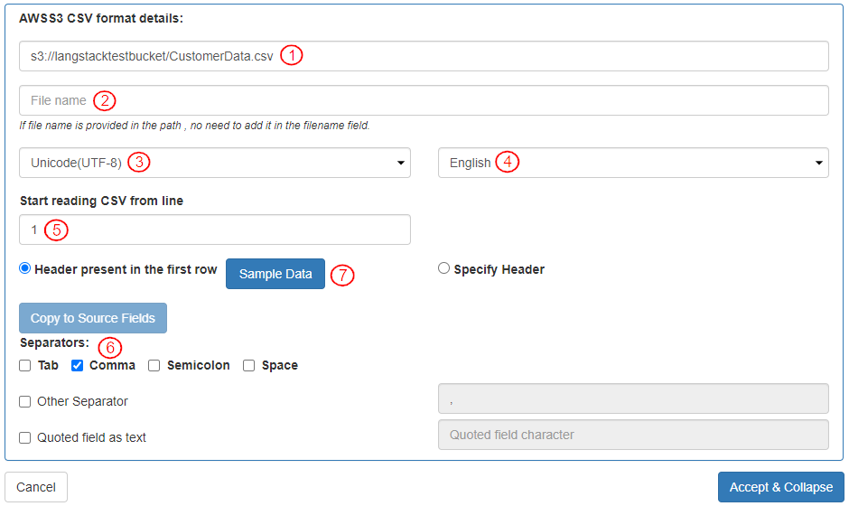Click the red circled number 7 marker
The width and height of the screenshot is (849, 506).
[342, 276]
